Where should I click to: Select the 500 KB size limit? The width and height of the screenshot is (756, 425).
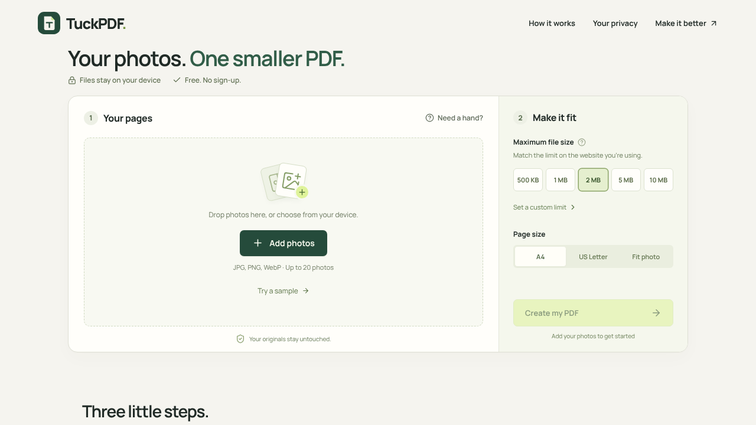tap(528, 180)
